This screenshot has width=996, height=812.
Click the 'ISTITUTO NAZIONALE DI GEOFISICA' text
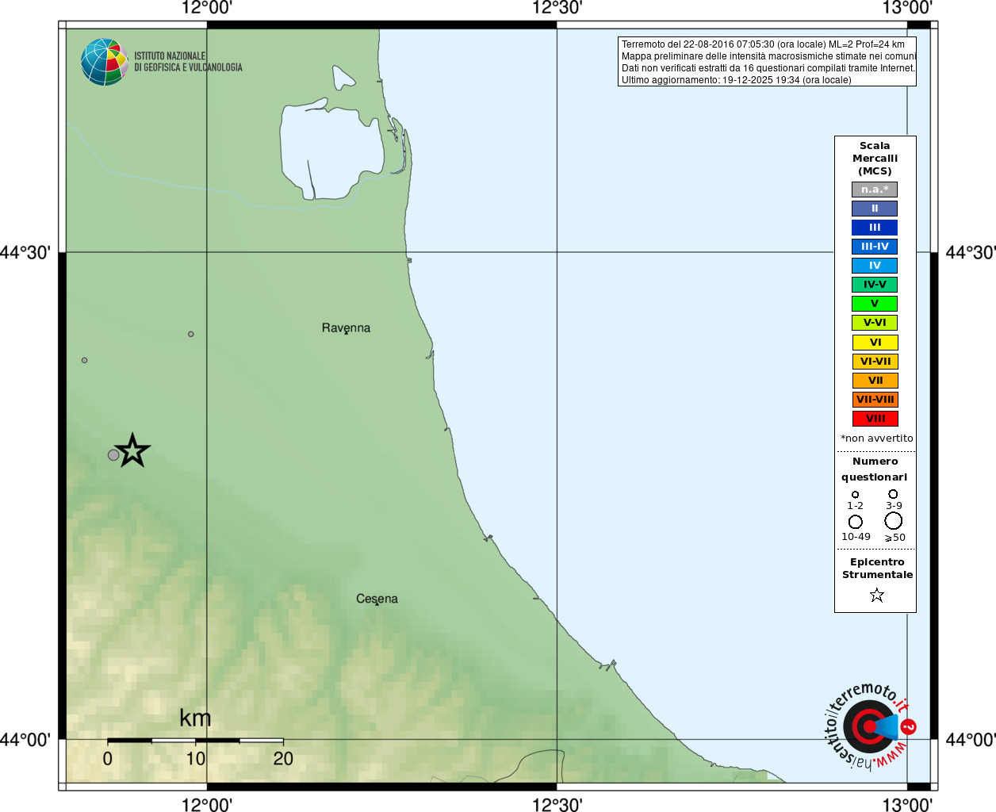point(188,62)
